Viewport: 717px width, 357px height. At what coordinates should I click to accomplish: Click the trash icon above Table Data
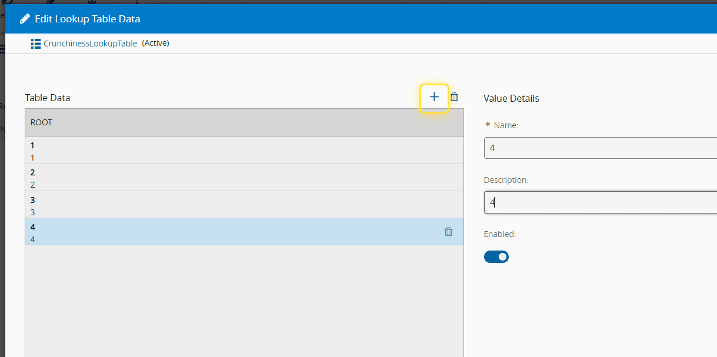pyautogui.click(x=454, y=97)
